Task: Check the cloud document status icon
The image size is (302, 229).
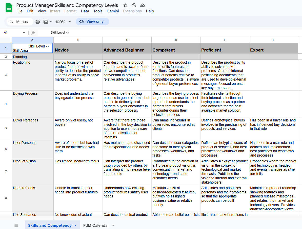Action: pos(142,5)
